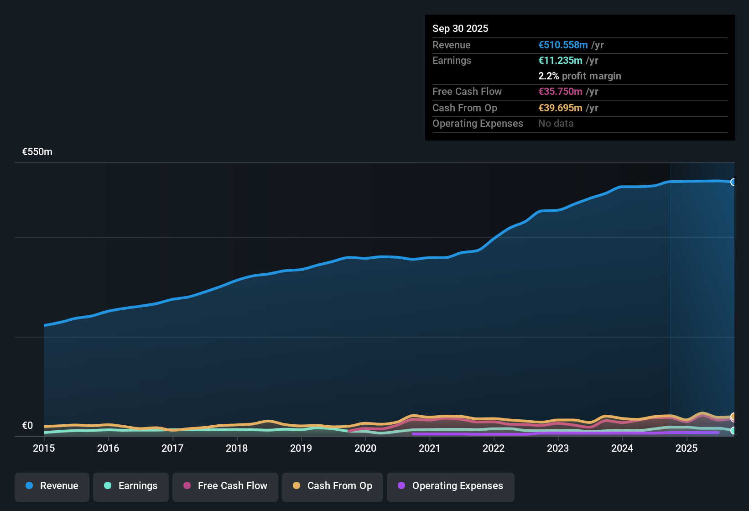Click the purple Operating Expenses legend dot

pos(401,486)
